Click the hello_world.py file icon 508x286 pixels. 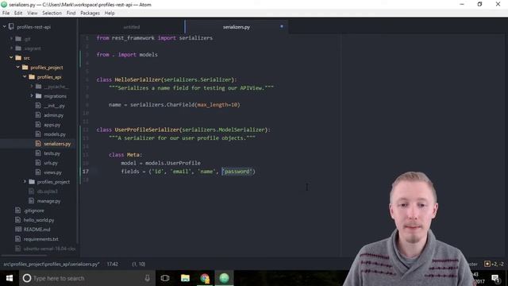point(17,220)
